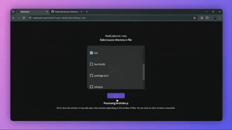Bookmark this page with star icon

(x=195, y=18)
